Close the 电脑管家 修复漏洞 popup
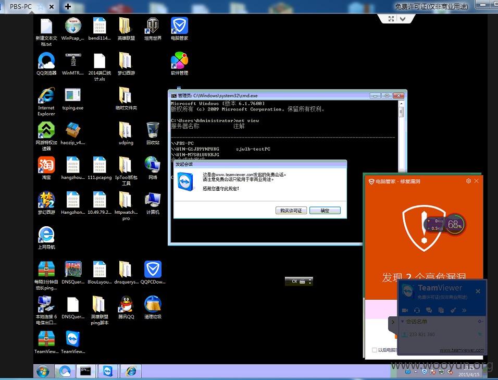Image resolution: width=498 pixels, height=380 pixels. coord(477,181)
